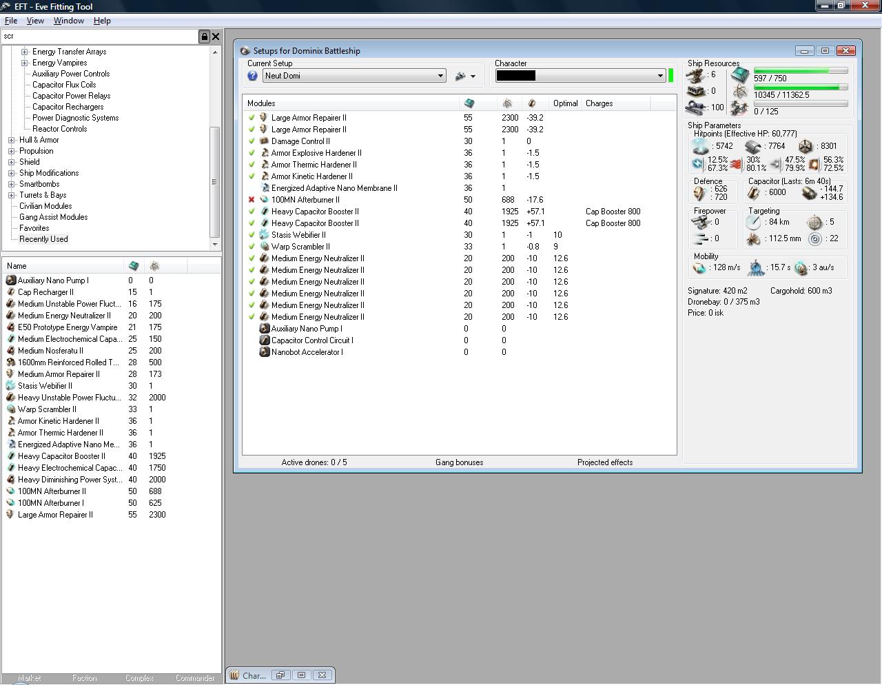Toggle the fitted Armor Kinetic Hardener II checkmark

(252, 176)
